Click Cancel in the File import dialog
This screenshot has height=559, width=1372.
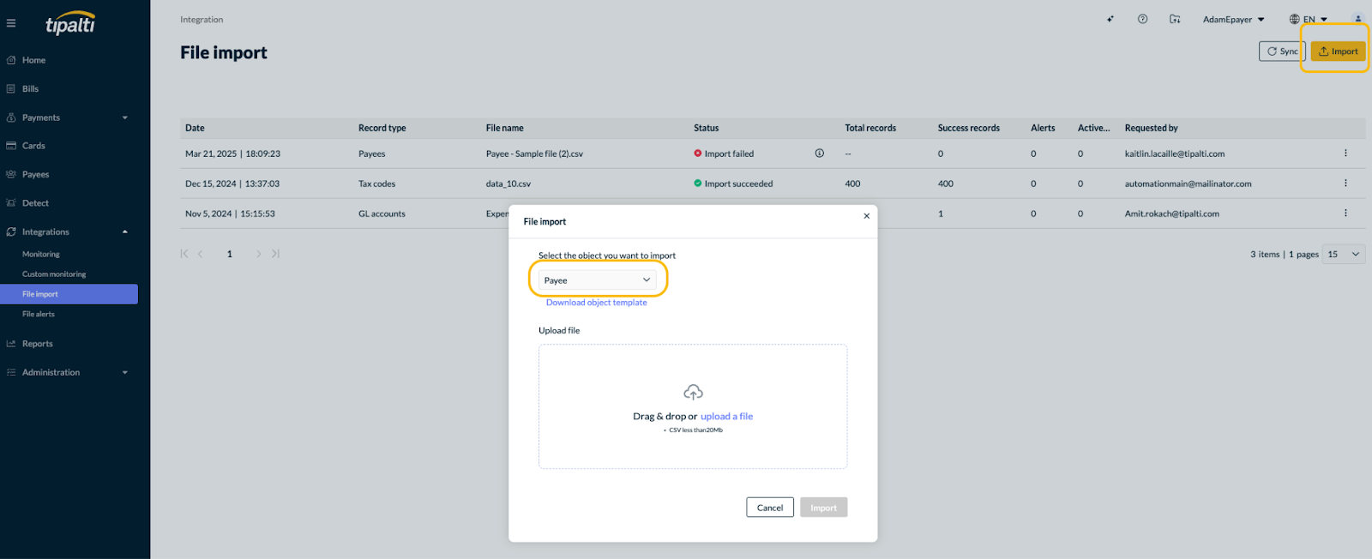(770, 508)
